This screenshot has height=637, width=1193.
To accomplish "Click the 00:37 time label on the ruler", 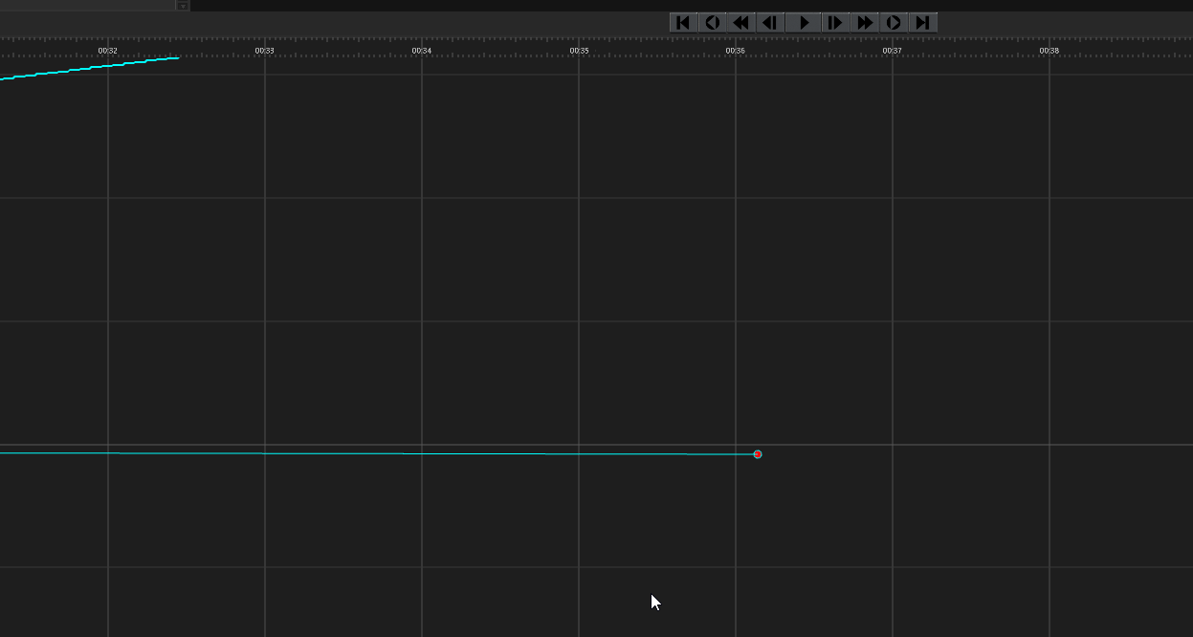I will click(893, 51).
